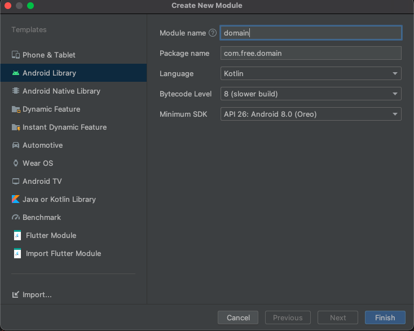The width and height of the screenshot is (414, 331).
Task: Click the Benchmark gauge icon
Action: point(16,217)
